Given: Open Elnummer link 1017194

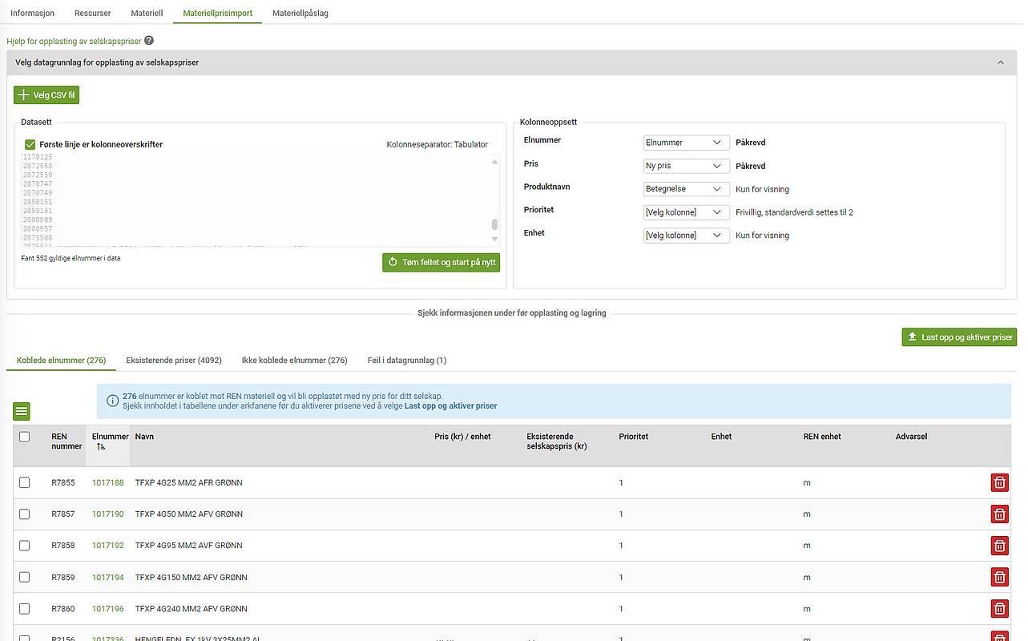Looking at the screenshot, I should tap(108, 577).
